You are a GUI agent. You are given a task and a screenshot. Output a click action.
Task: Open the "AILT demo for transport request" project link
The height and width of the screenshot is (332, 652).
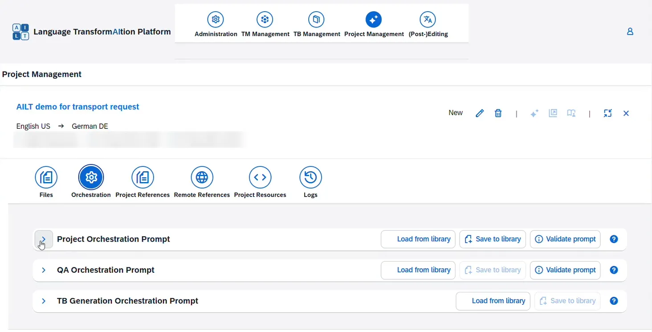[x=78, y=107]
